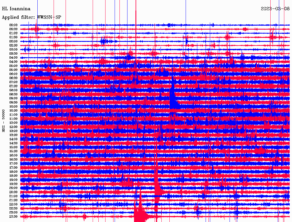Select the 08:00 time label
Viewport: 292px width, 222px height.
[x=13, y=90]
